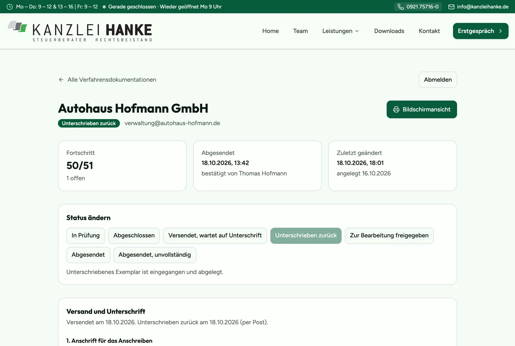This screenshot has width=515, height=346.
Task: Navigate to Kontakt
Action: pyautogui.click(x=429, y=31)
